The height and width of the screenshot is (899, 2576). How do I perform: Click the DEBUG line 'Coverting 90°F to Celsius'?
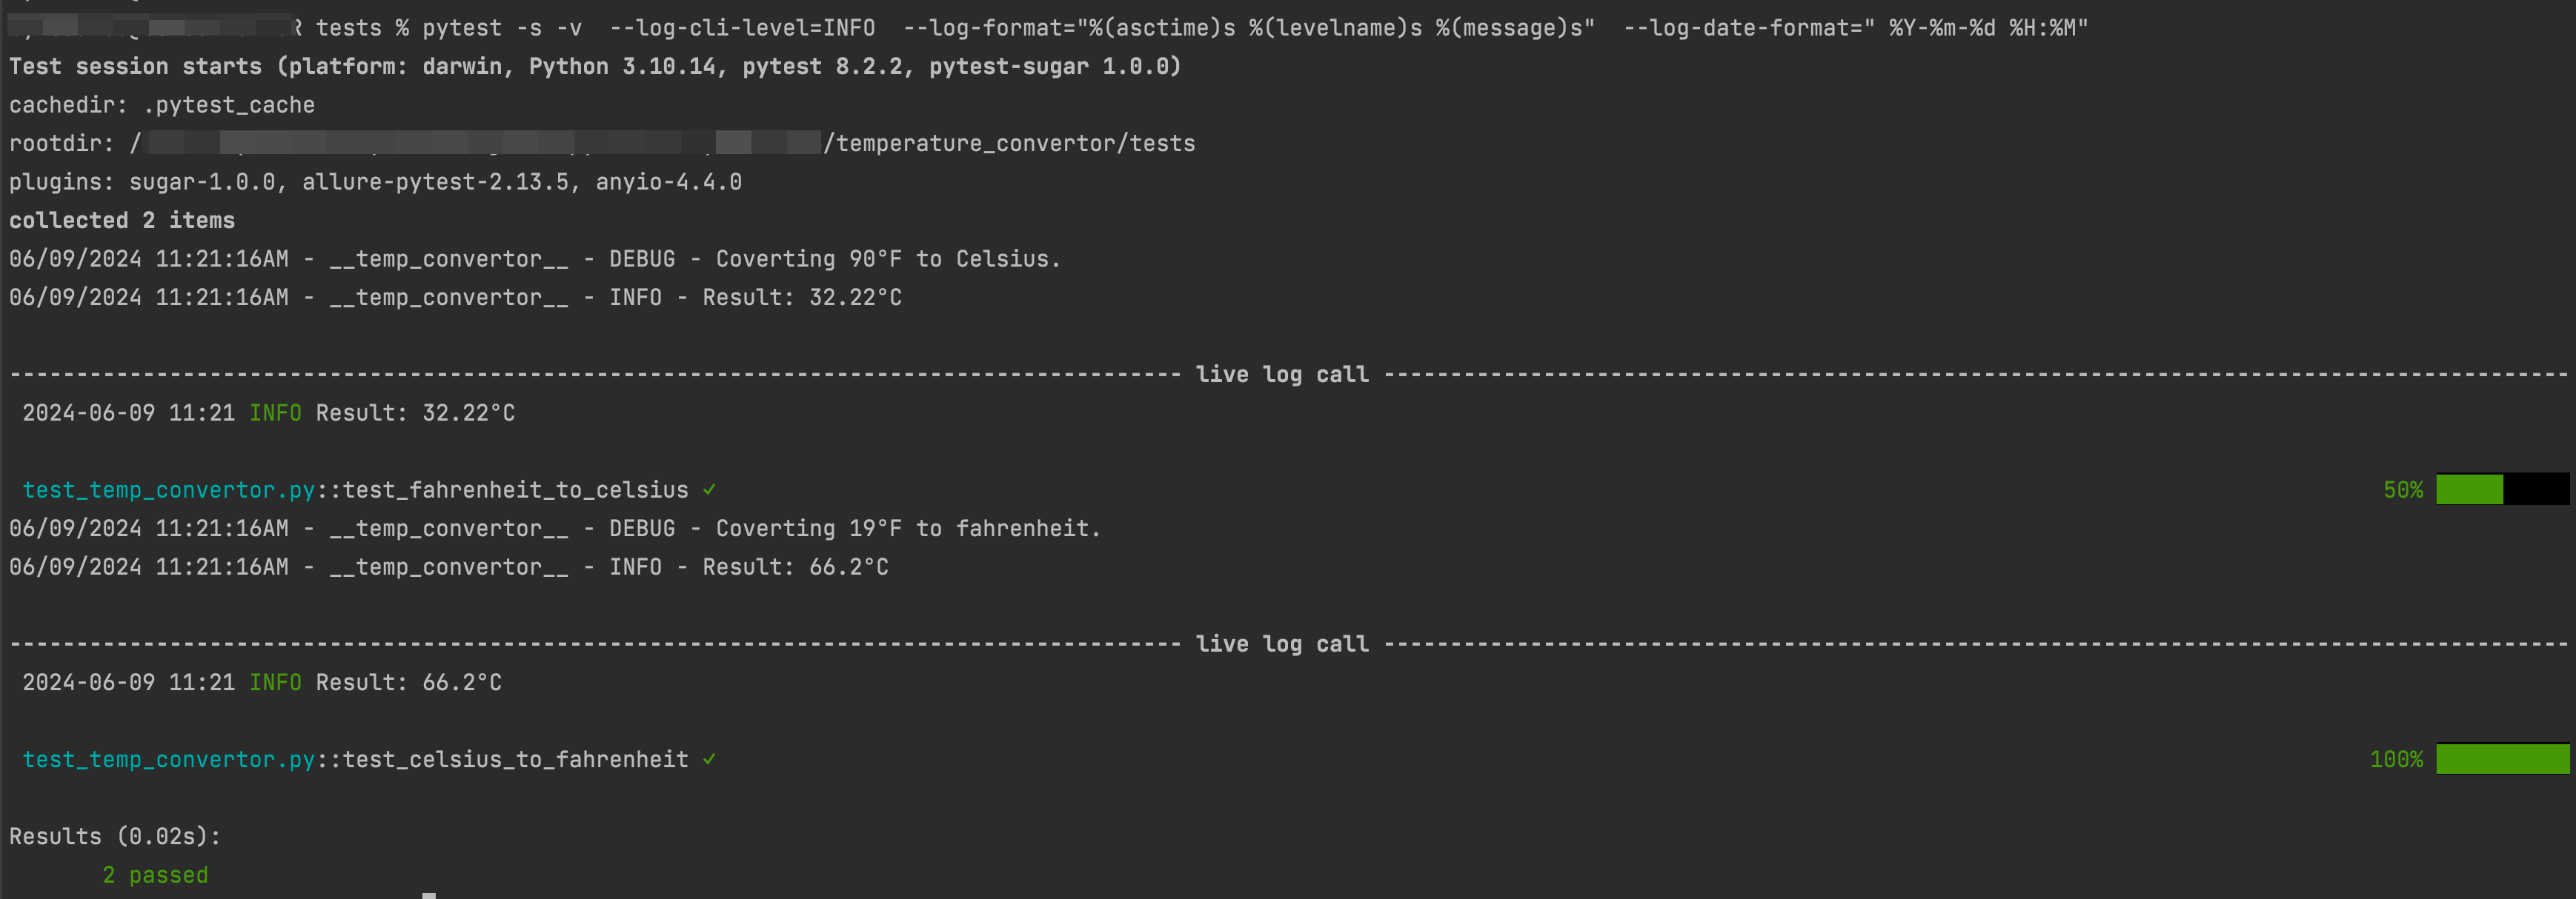point(535,260)
